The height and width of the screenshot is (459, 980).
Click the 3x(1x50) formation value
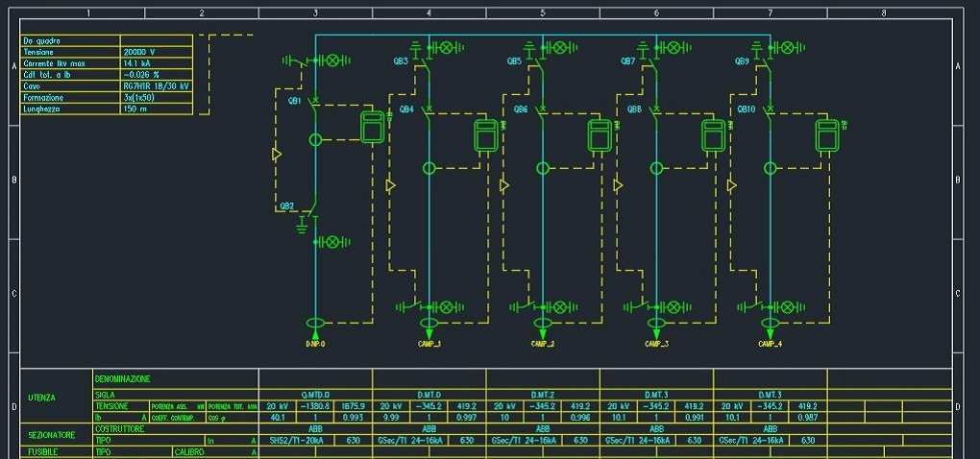tap(138, 97)
